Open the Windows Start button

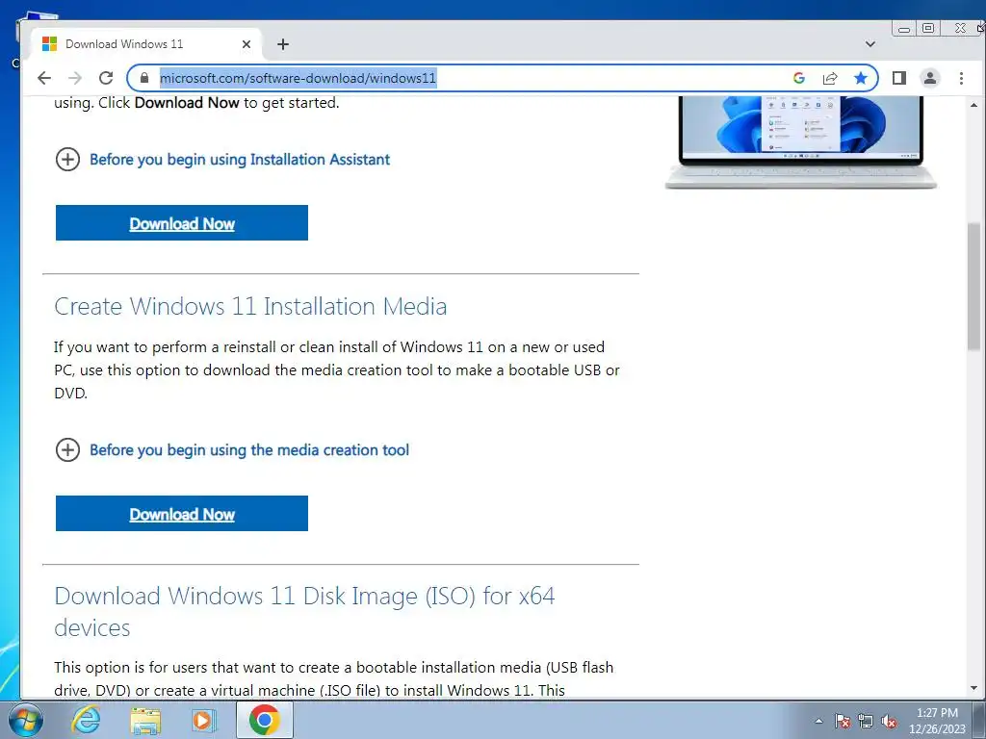(24, 720)
